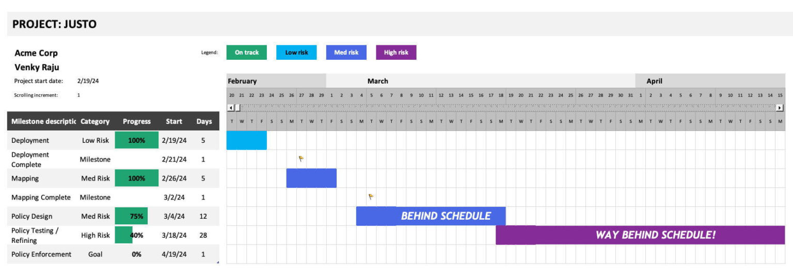Click the WAY BEHIND SCHEDULE purple bar
Image resolution: width=793 pixels, height=278 pixels.
pos(640,235)
